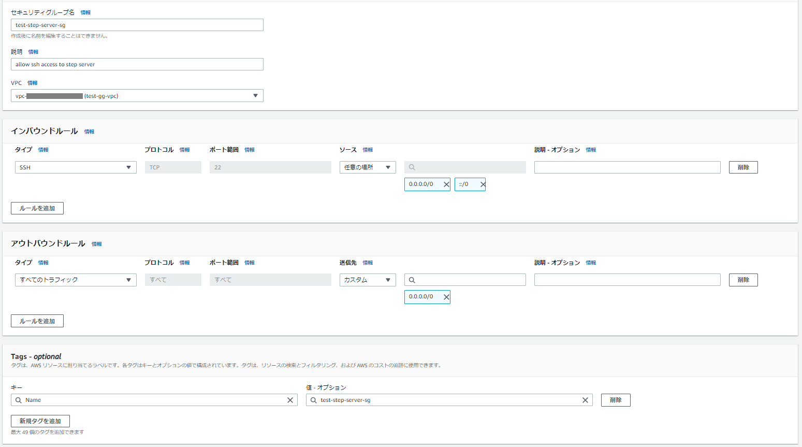802x447 pixels.
Task: Clear the Name tag key field
Action: [290, 400]
